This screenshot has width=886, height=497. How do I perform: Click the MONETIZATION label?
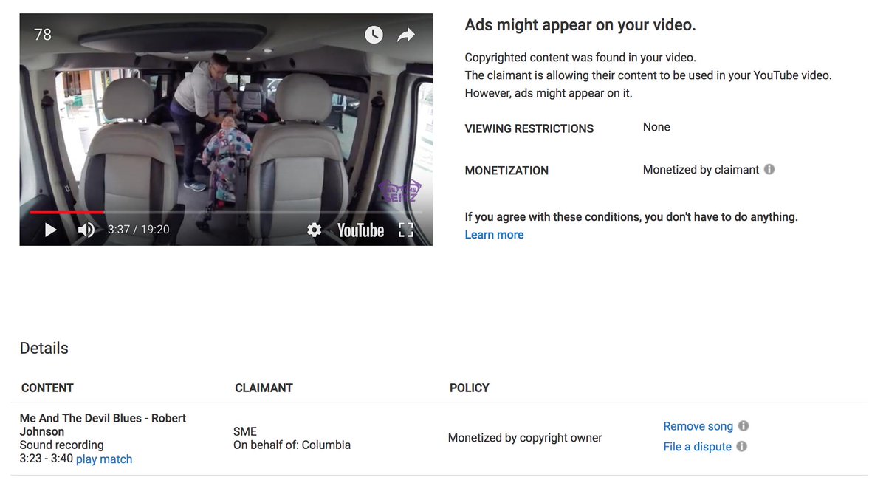click(x=506, y=171)
